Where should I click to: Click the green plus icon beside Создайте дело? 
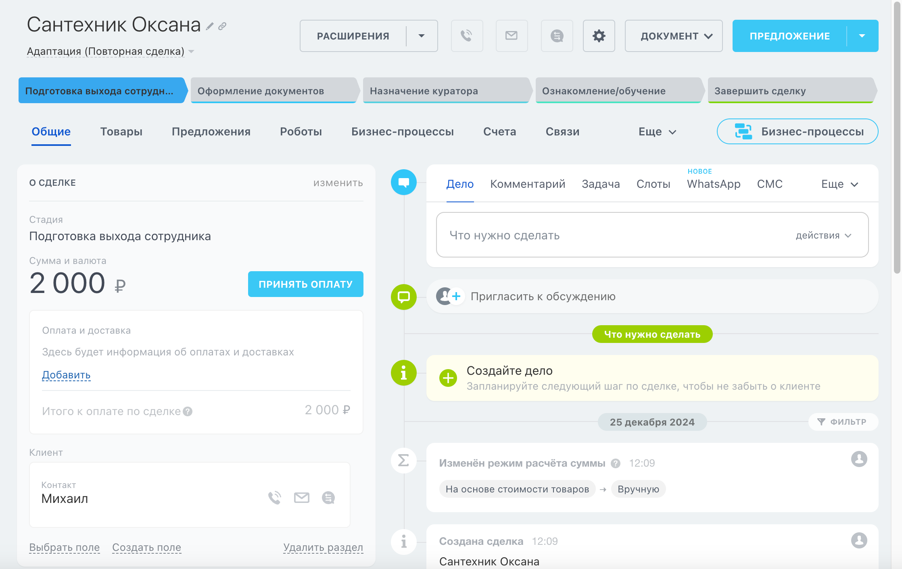tap(448, 378)
